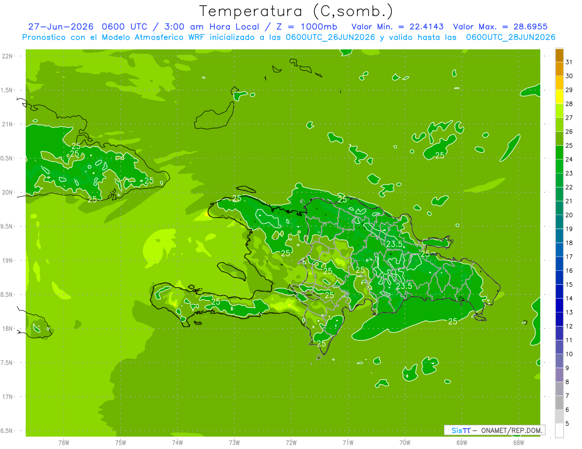This screenshot has height=449, width=582.
Task: Click the legend value '28'
Action: click(569, 104)
